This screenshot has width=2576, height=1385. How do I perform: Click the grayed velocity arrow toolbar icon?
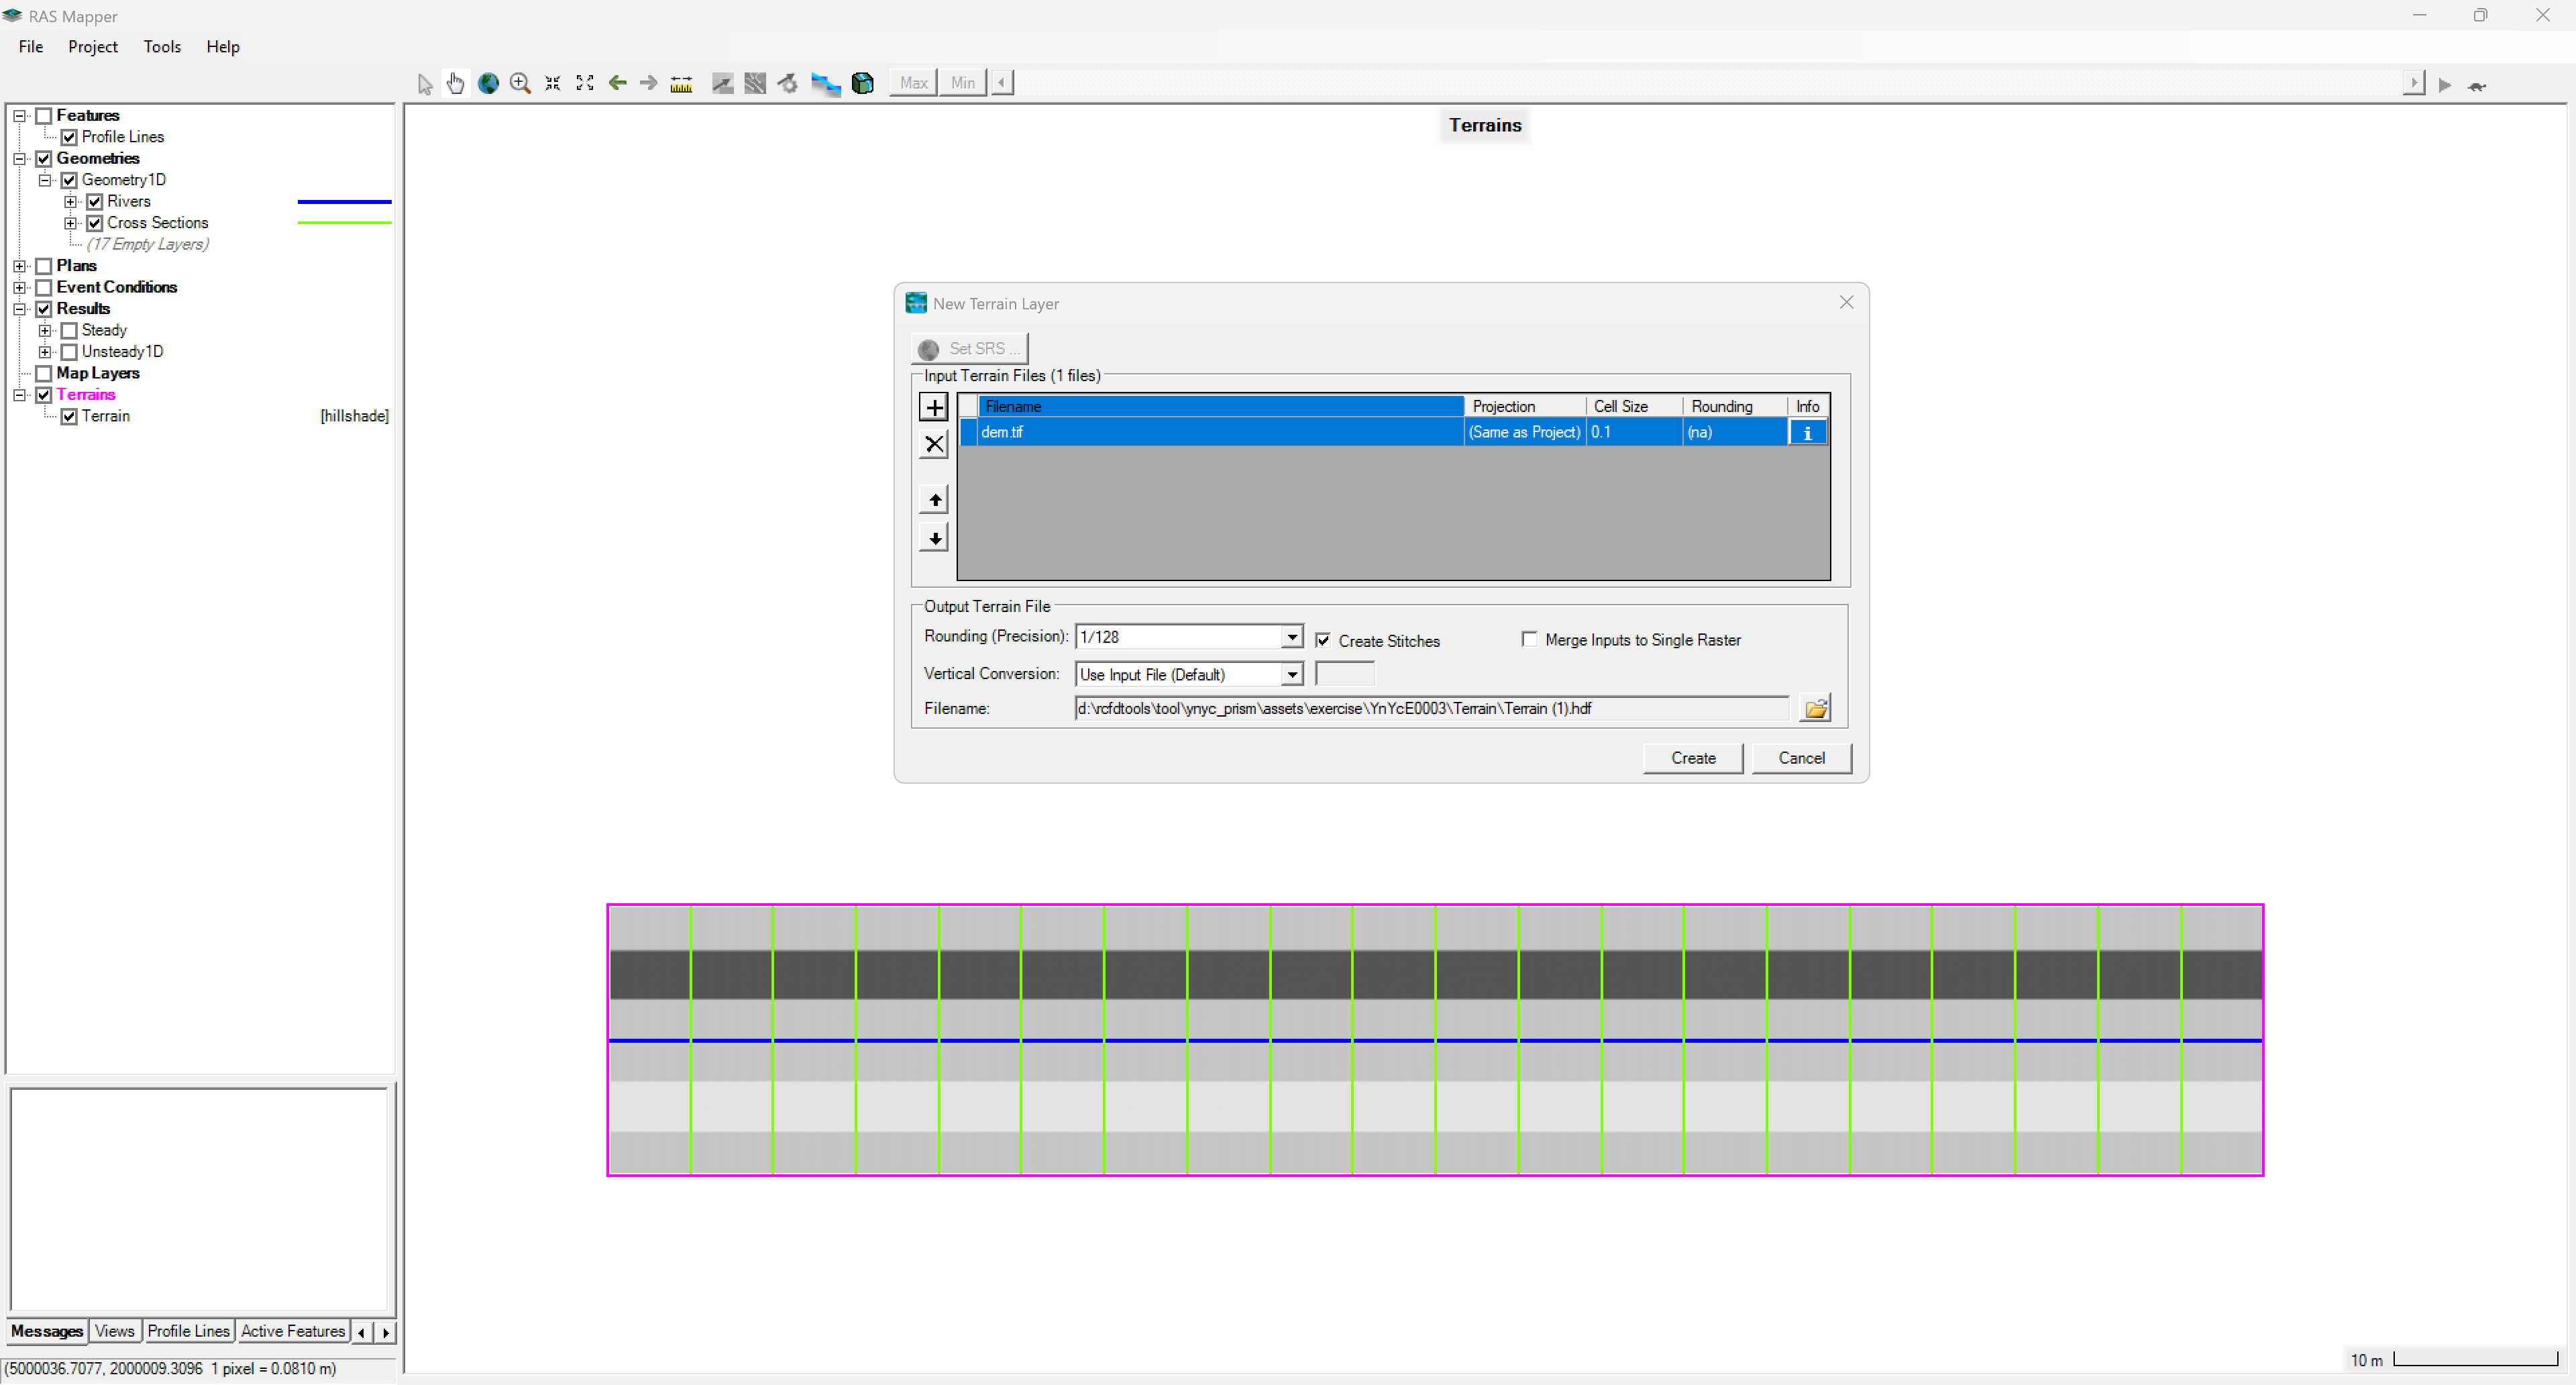point(722,84)
